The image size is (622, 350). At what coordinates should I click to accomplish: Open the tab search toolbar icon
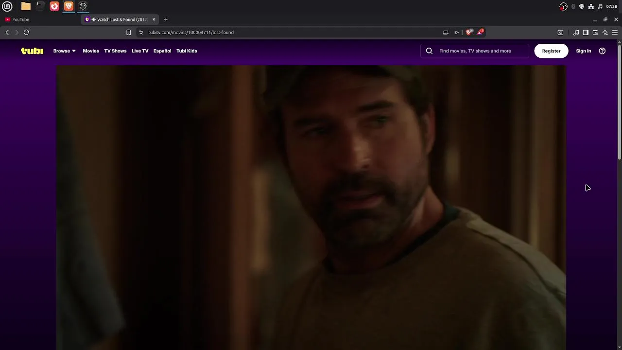click(560, 32)
